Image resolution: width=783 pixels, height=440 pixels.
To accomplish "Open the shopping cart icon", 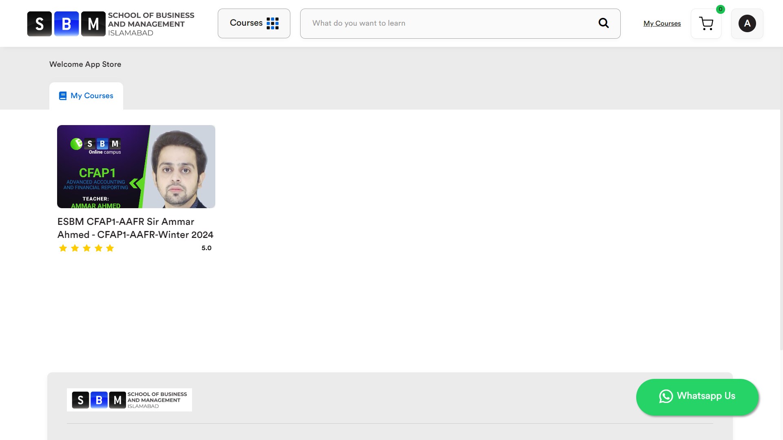I will (x=706, y=24).
